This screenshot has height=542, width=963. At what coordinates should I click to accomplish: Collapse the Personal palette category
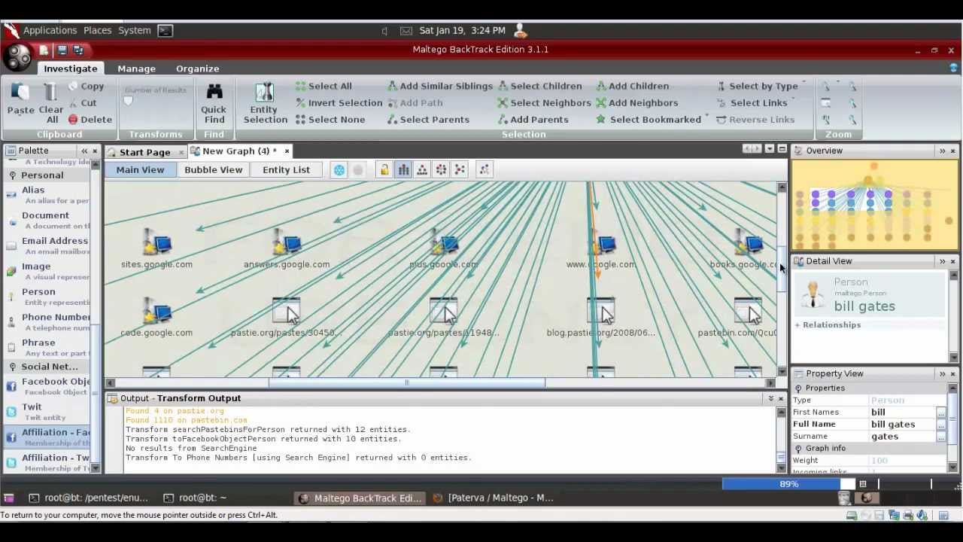pyautogui.click(x=13, y=175)
